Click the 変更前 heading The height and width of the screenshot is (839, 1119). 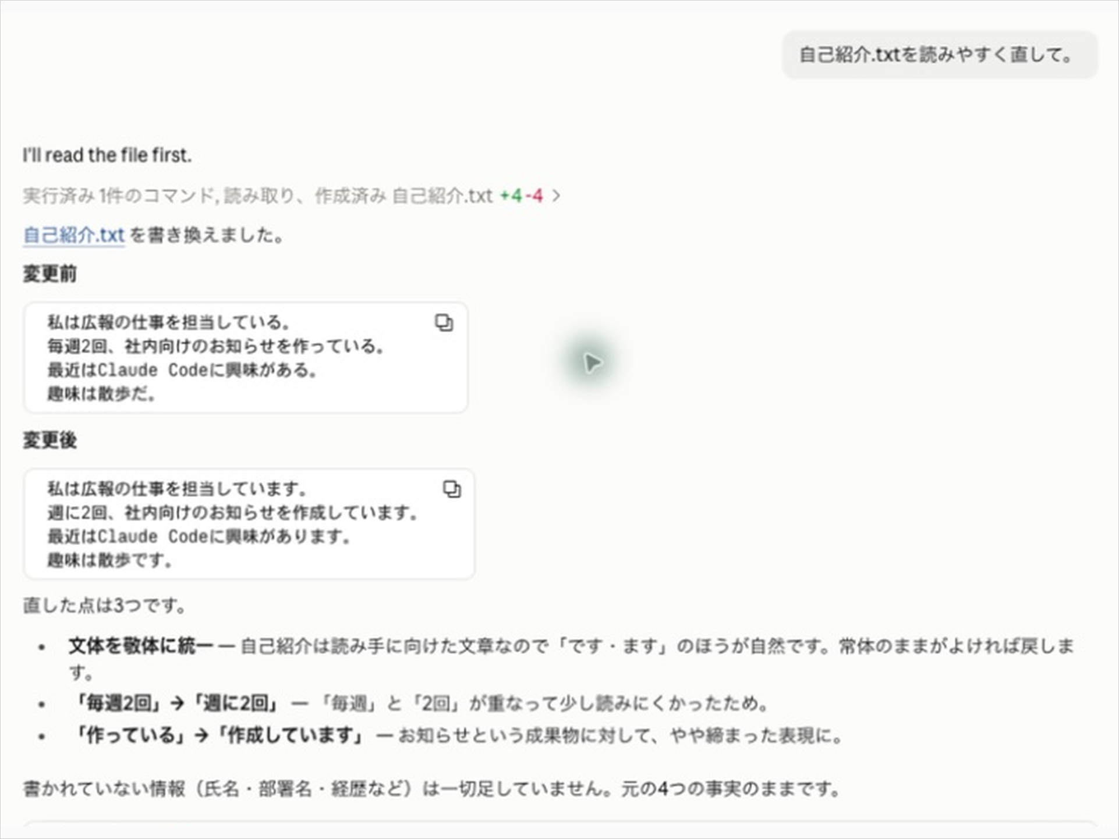point(50,273)
